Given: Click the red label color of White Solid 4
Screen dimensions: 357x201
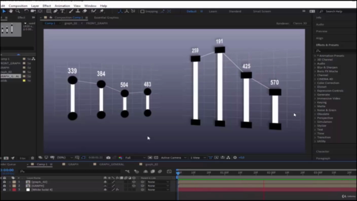Looking at the screenshot, I should point(14,190).
